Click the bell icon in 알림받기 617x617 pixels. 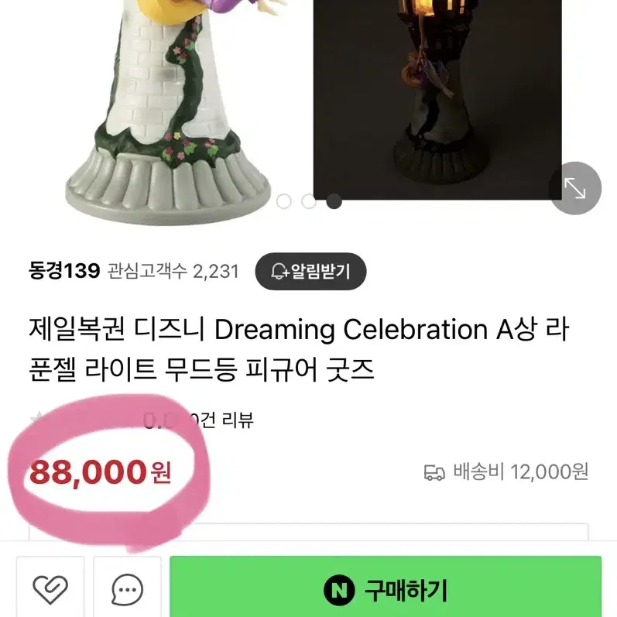279,271
